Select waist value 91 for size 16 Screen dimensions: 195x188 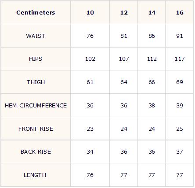pos(180,36)
